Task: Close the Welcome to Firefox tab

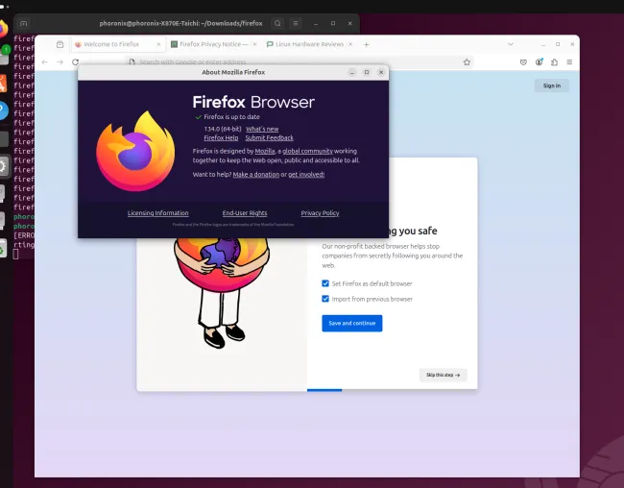Action: point(158,44)
